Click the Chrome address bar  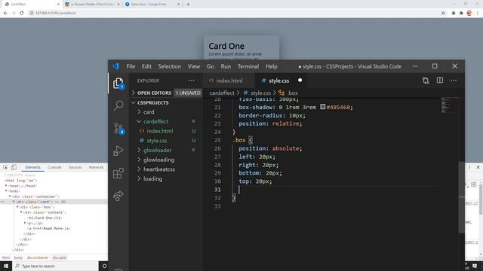[x=234, y=14]
